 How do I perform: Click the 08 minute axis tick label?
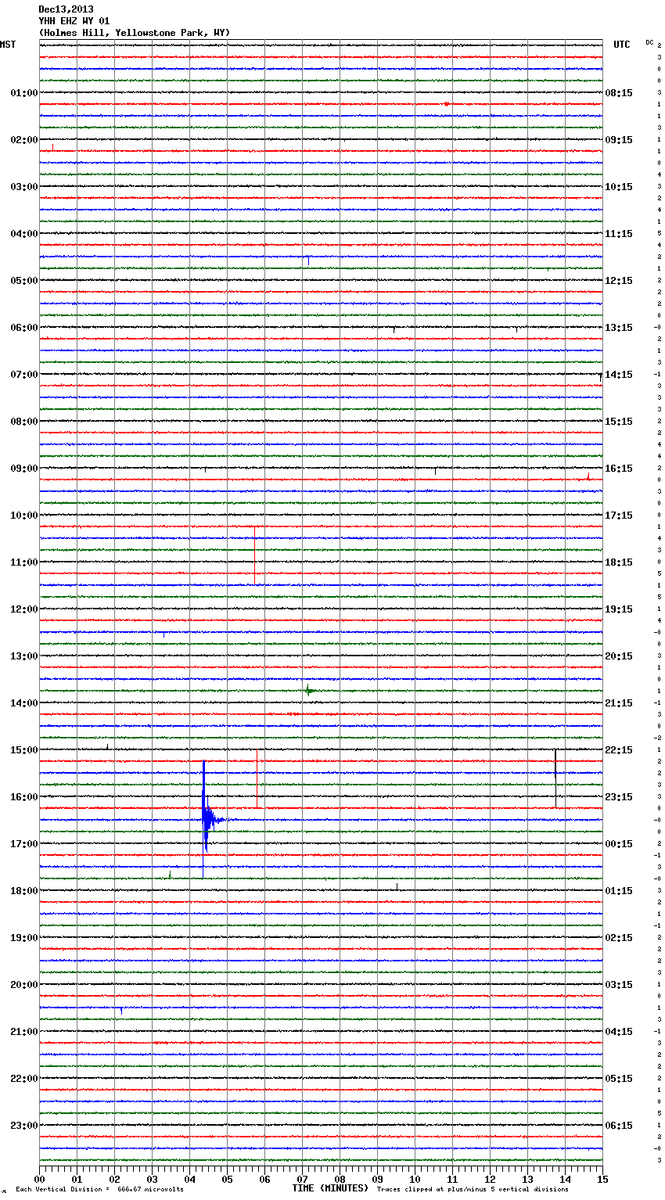tap(340, 1179)
